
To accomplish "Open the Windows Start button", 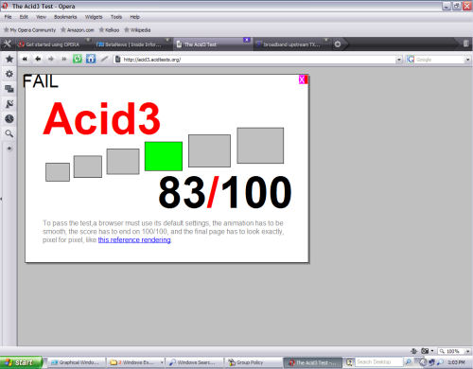I will coord(21,362).
